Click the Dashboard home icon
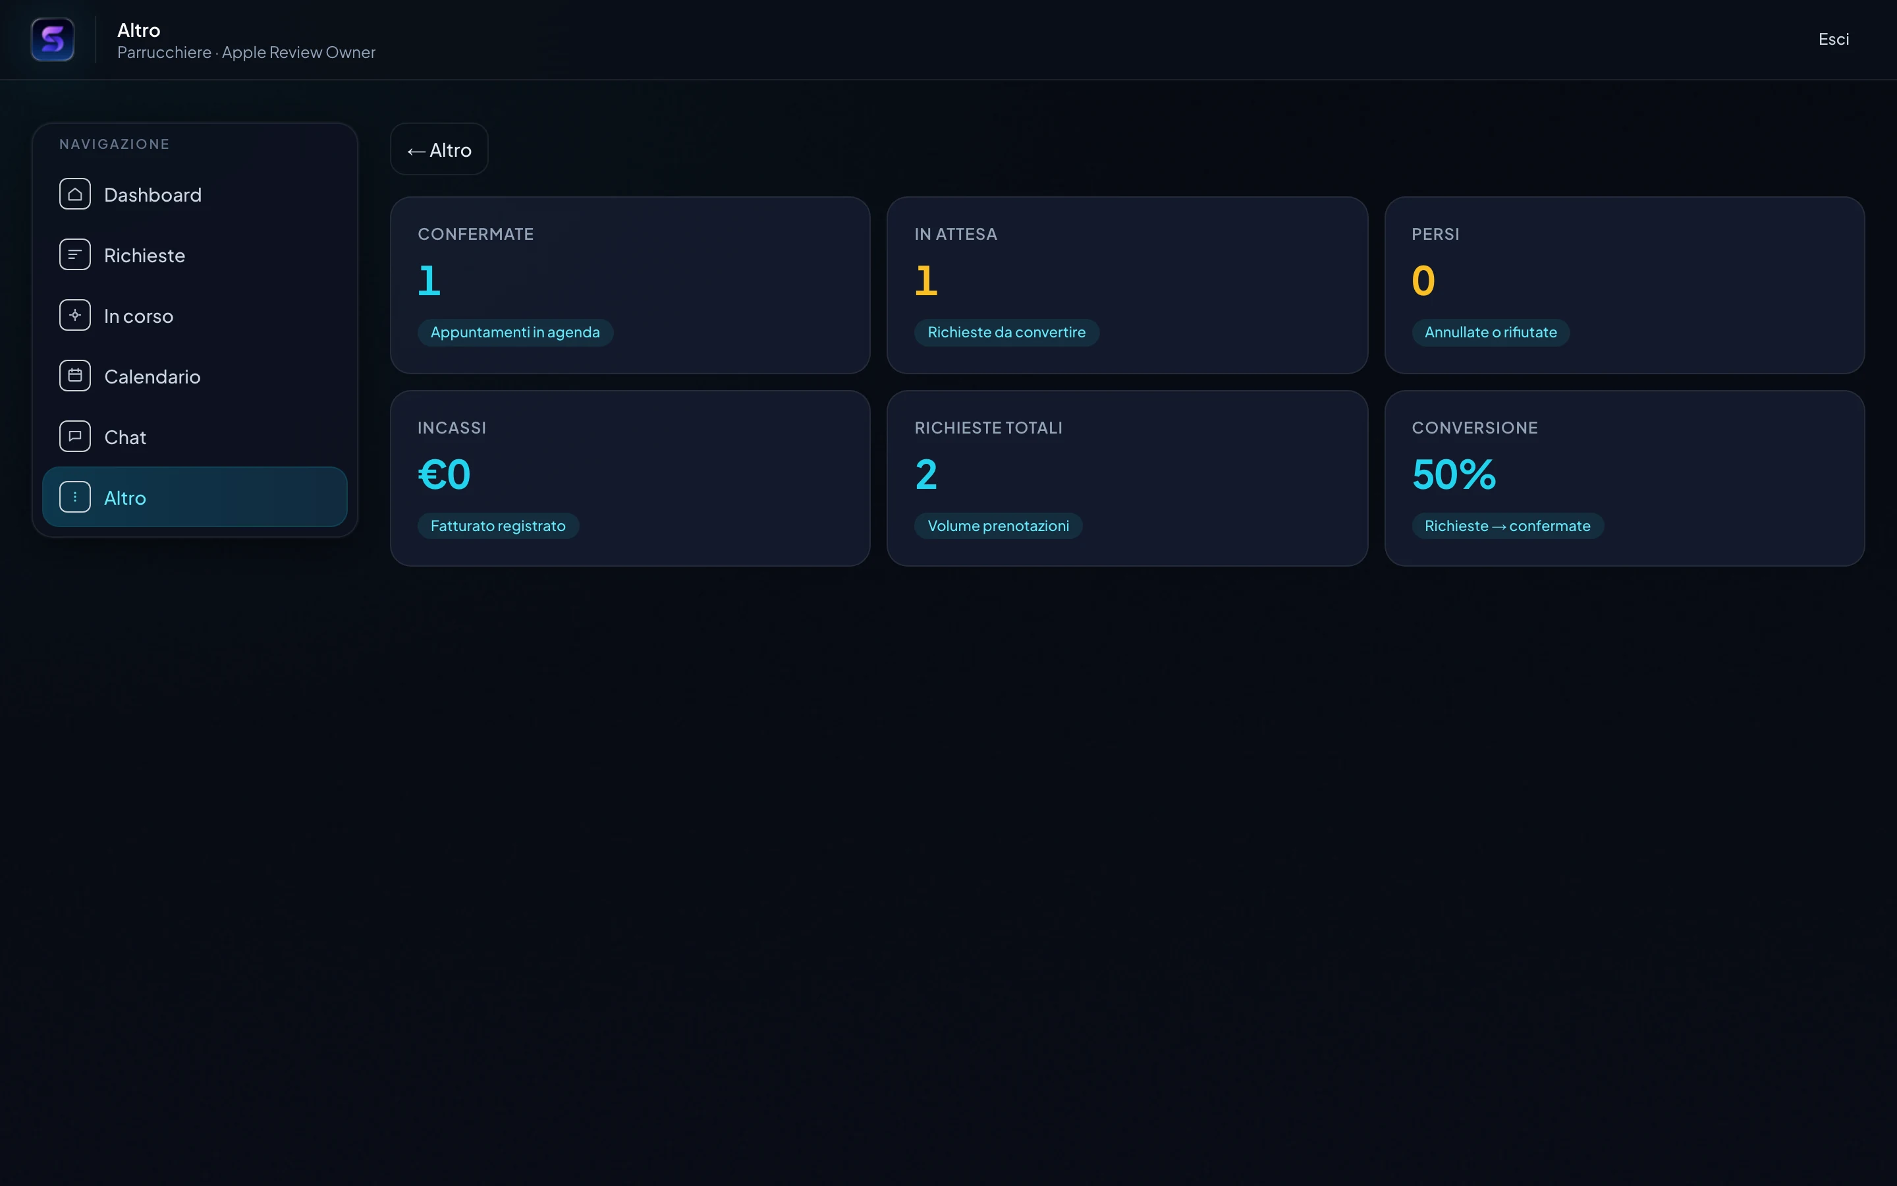The width and height of the screenshot is (1897, 1186). coord(75,194)
